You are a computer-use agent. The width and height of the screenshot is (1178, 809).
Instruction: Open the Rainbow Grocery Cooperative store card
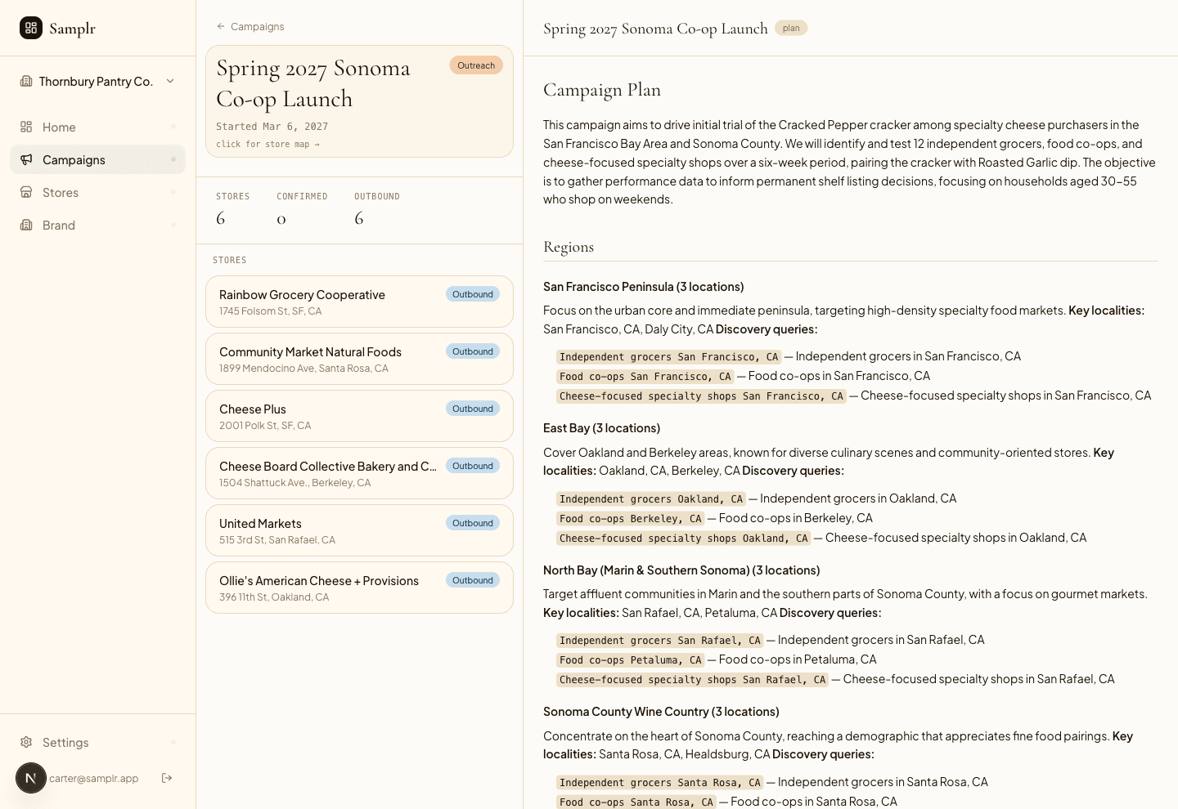(x=359, y=302)
